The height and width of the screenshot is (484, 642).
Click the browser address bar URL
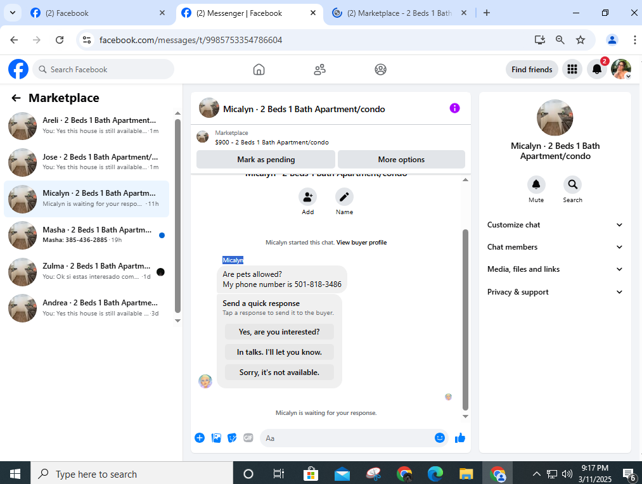(x=191, y=40)
